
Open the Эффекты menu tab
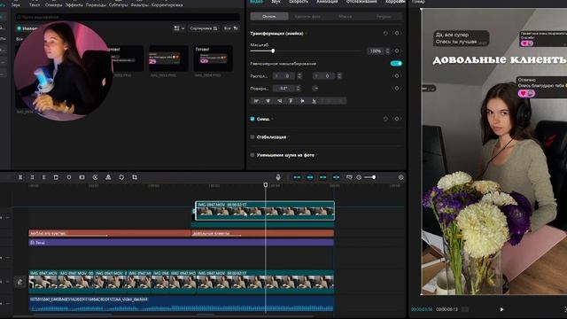74,4
